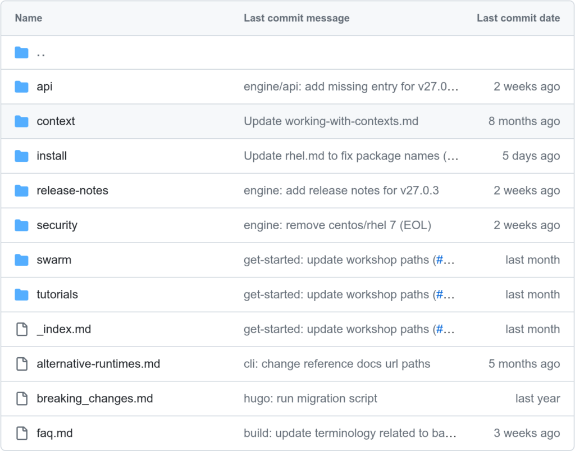This screenshot has height=451, width=575.
Task: Click the context folder icon
Action: tap(21, 121)
